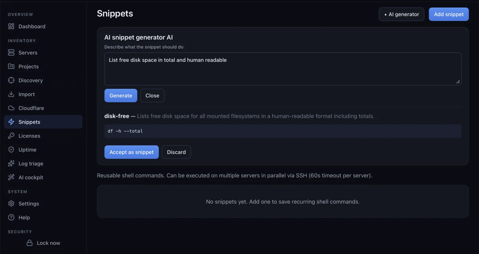Select the Snippets sidebar item

click(x=43, y=122)
